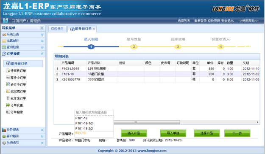265x154 pixels.
Task: Click the 导入单据 button
Action: (173, 133)
